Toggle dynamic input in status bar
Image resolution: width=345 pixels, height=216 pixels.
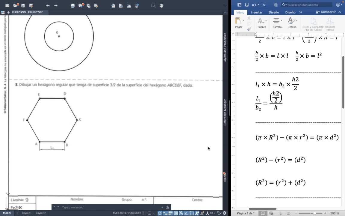click(165, 213)
